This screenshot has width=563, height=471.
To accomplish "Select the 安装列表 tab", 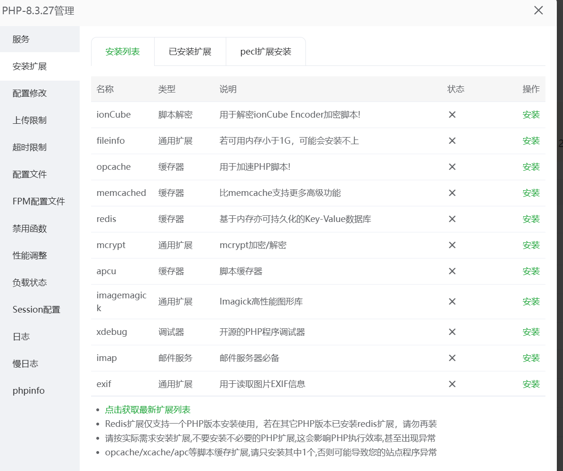I will click(x=123, y=51).
